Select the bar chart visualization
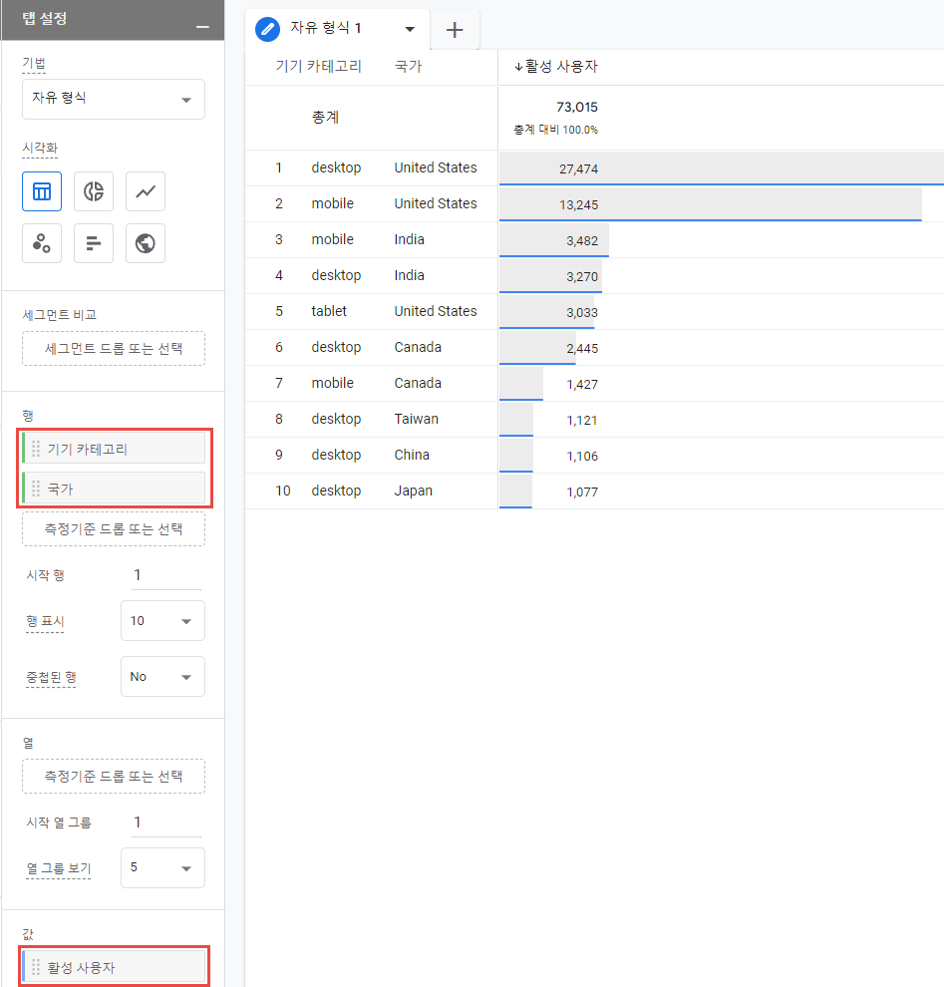This screenshot has height=987, width=944. (x=93, y=242)
